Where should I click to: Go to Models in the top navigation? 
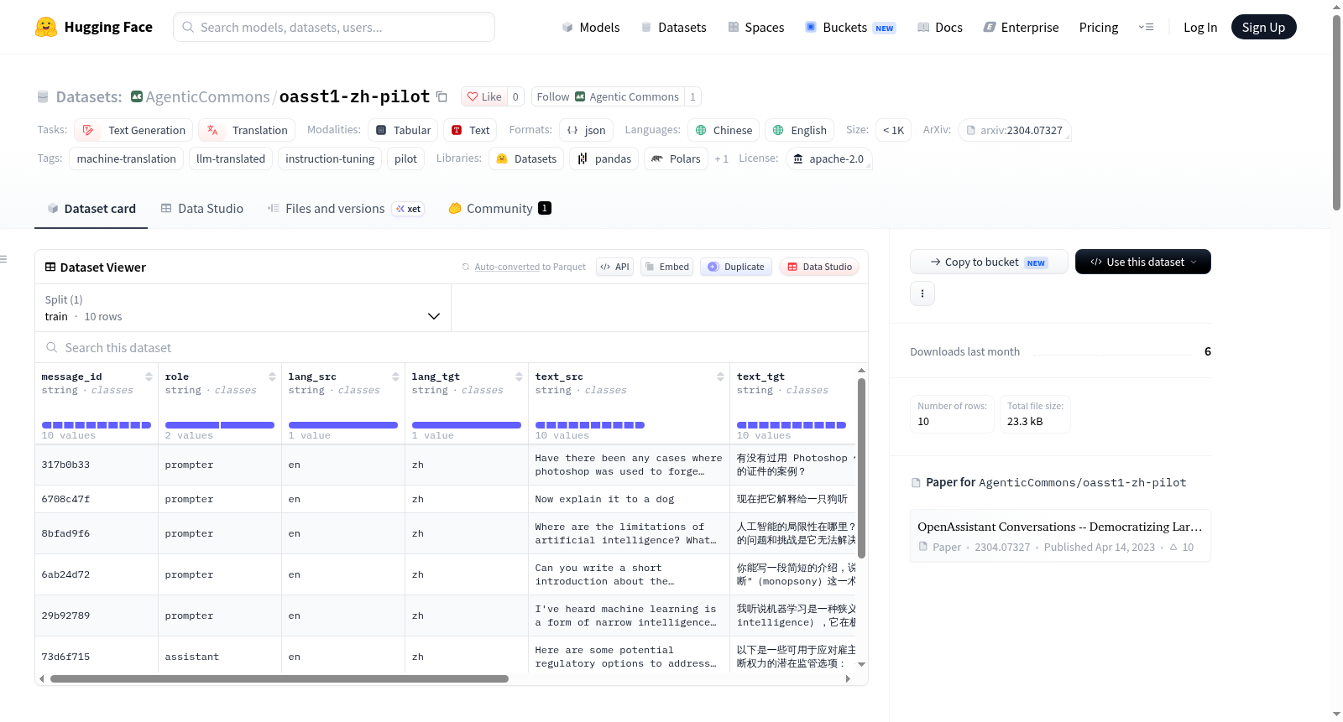(591, 28)
